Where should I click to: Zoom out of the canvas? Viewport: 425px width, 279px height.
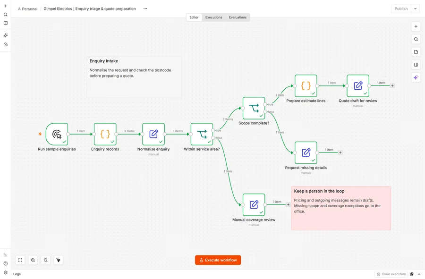pos(46,260)
